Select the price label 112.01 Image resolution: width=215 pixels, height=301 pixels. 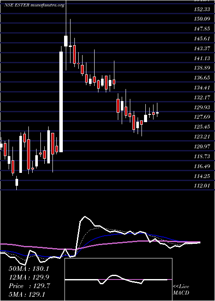(202, 186)
